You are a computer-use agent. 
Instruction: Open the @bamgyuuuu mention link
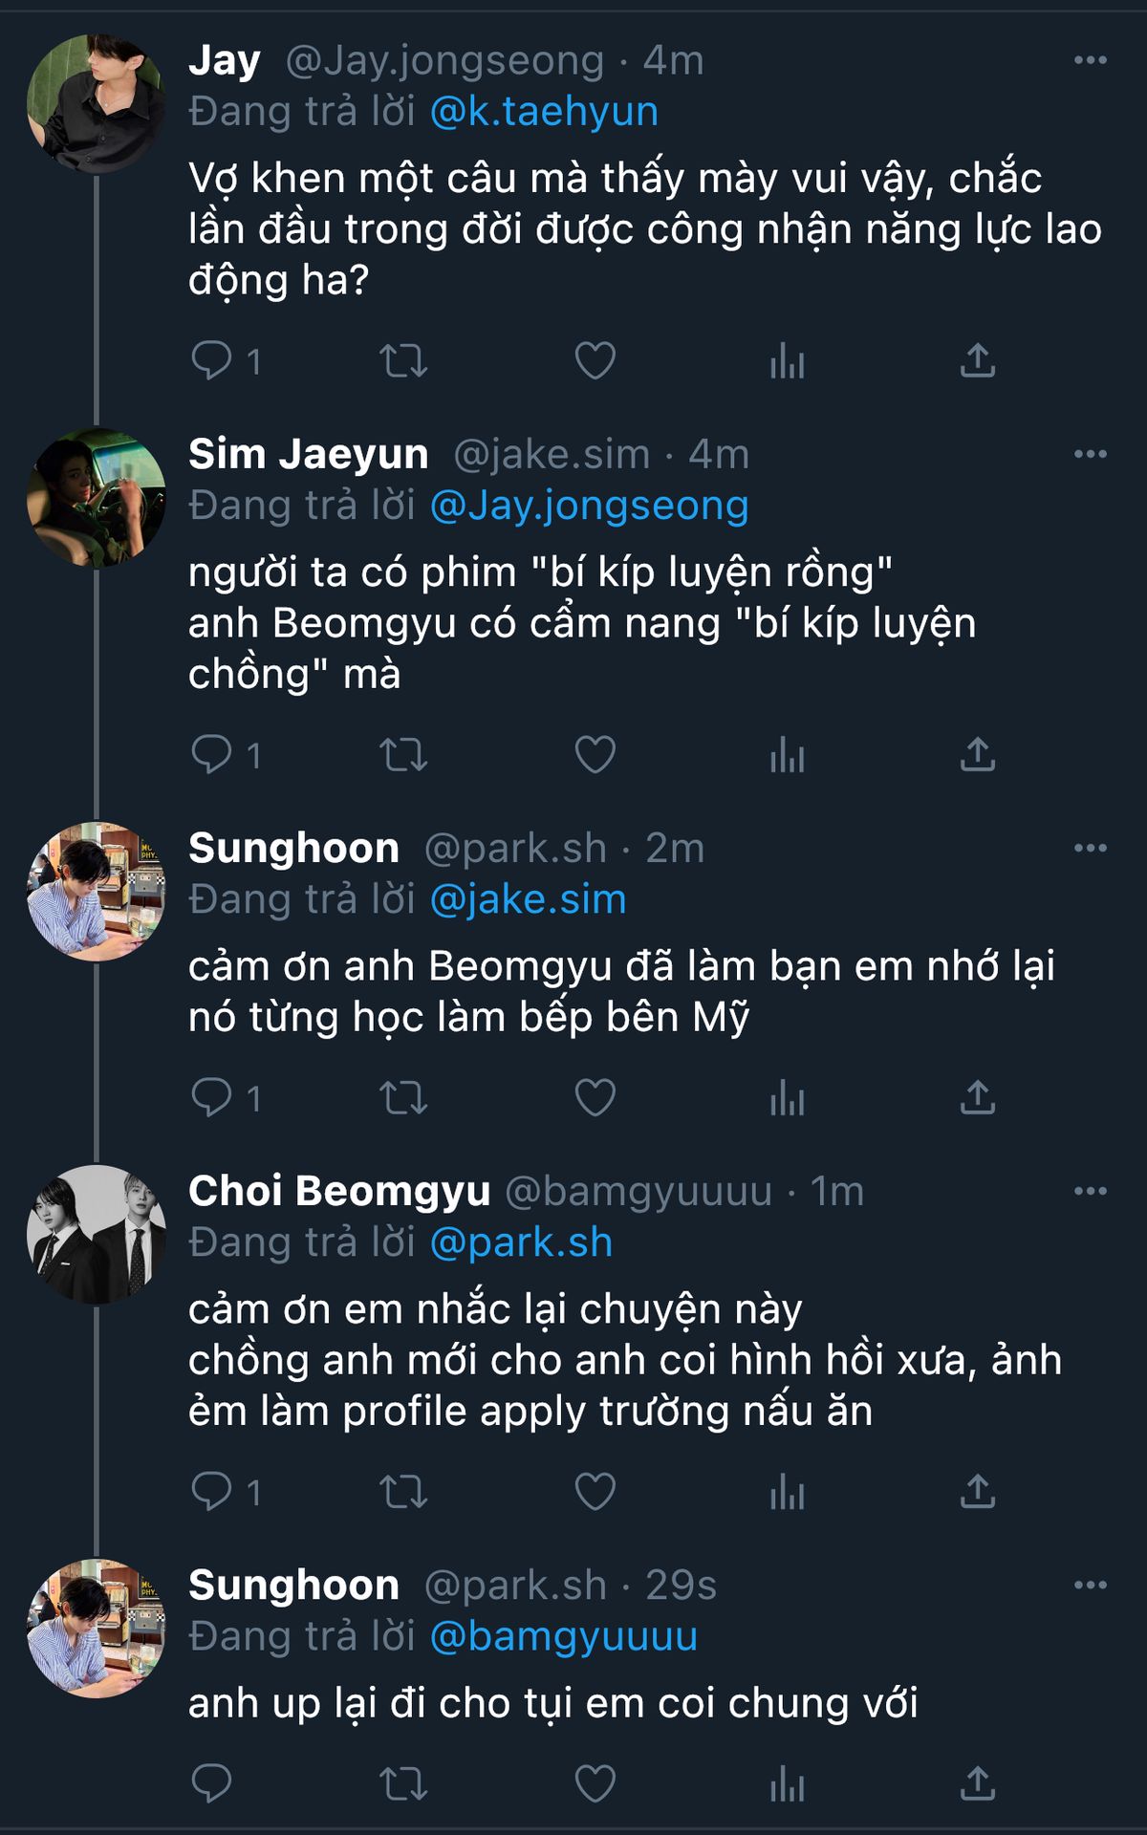click(x=564, y=1636)
